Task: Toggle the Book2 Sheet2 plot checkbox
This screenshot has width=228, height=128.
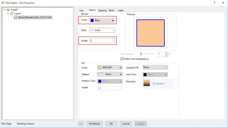Action: click(16, 17)
